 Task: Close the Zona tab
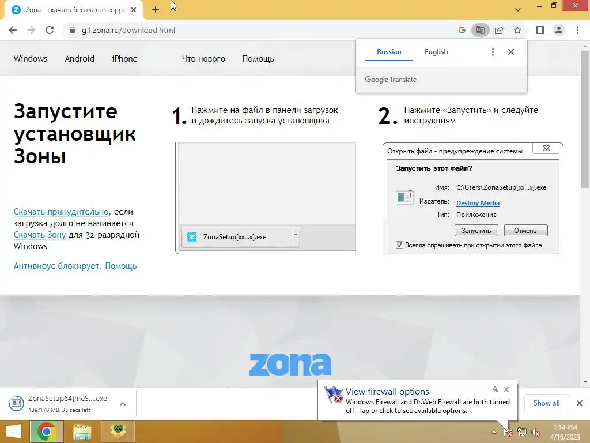pyautogui.click(x=134, y=10)
